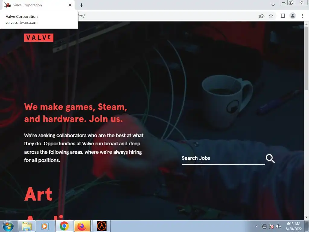Image resolution: width=309 pixels, height=232 pixels.
Task: Open Firefox from the taskbar
Action: (x=82, y=226)
